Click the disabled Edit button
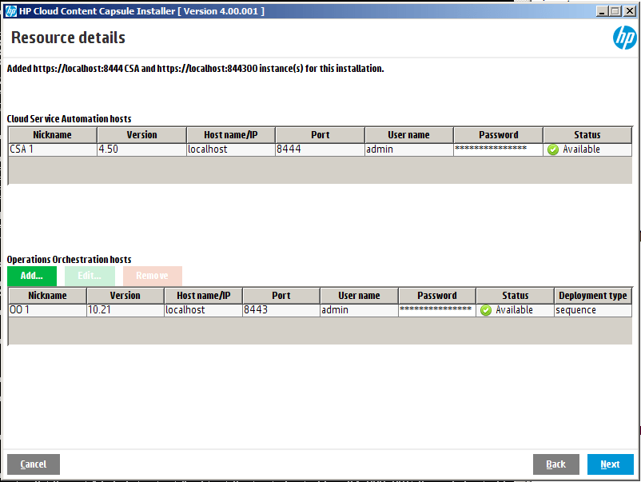The image size is (641, 482). click(x=90, y=275)
